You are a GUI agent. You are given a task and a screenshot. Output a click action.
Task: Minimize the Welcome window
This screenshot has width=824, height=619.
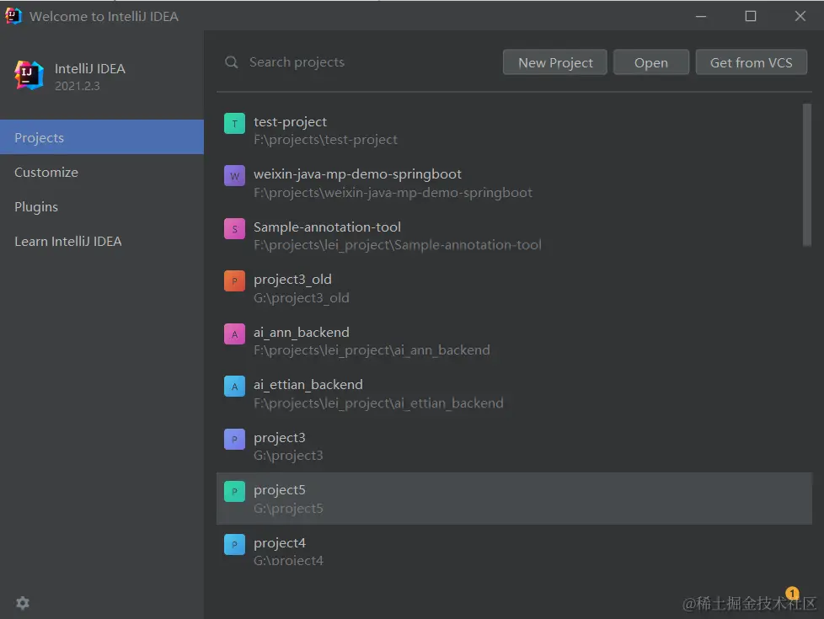pos(700,16)
